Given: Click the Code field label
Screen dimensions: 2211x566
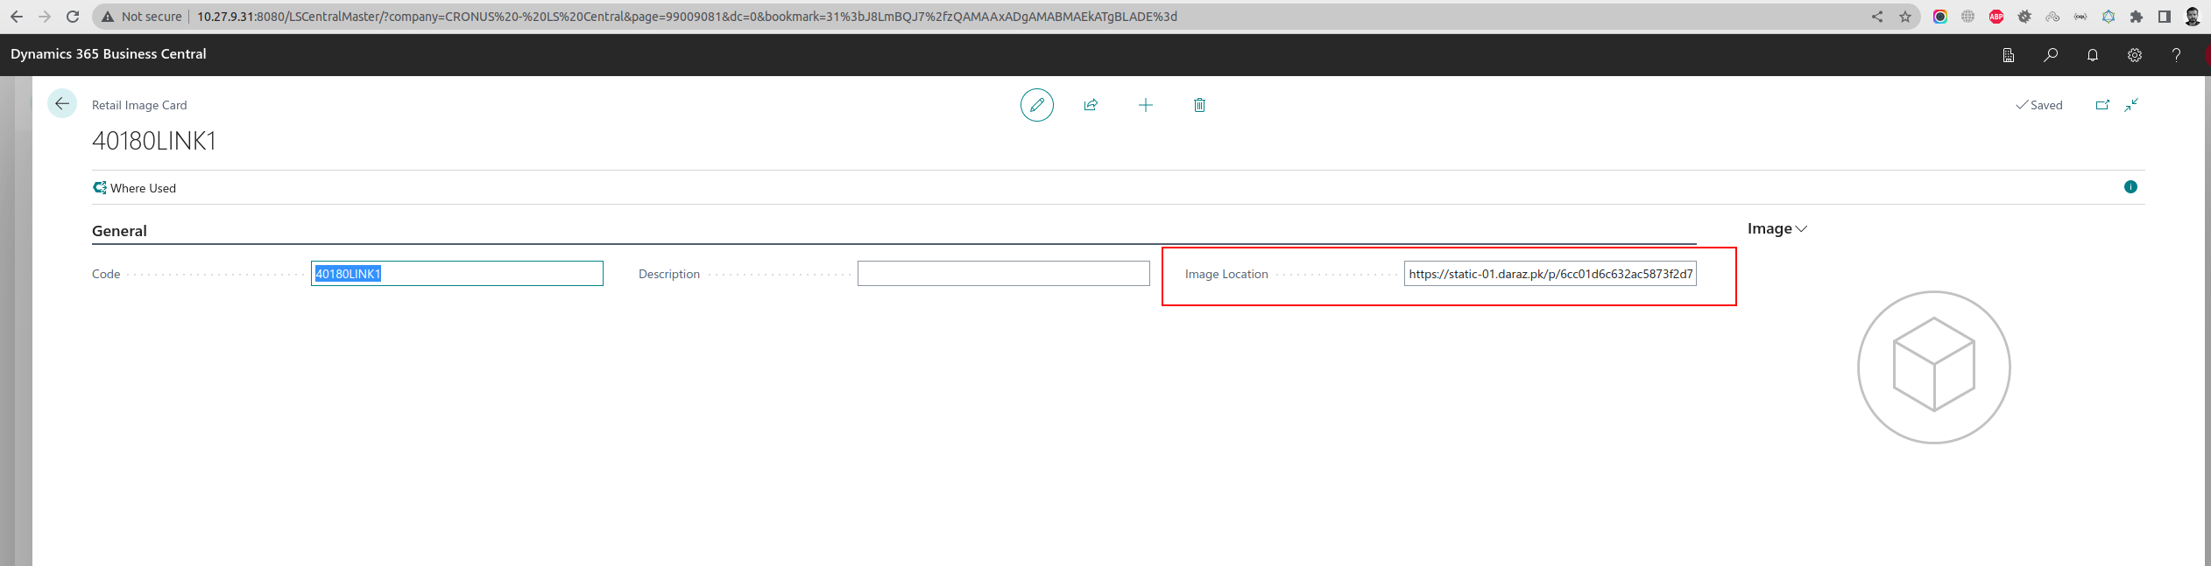Looking at the screenshot, I should tap(106, 274).
